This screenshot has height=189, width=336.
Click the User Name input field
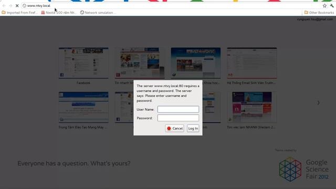pos(178,109)
